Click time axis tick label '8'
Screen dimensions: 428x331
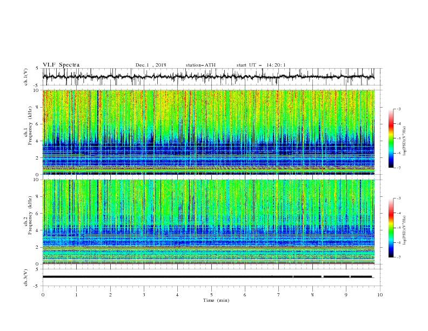(x=312, y=295)
